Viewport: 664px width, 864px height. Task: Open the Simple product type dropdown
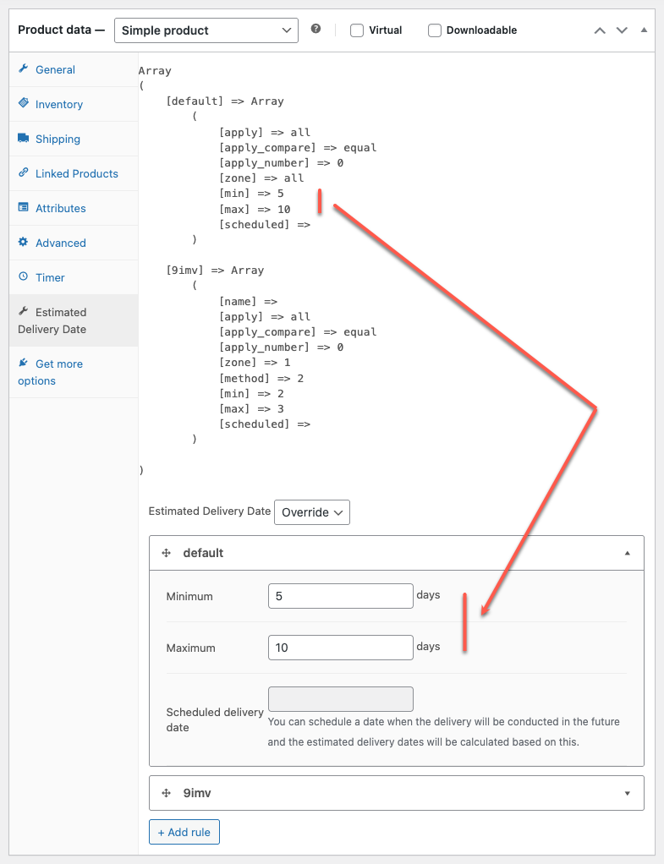click(x=206, y=30)
